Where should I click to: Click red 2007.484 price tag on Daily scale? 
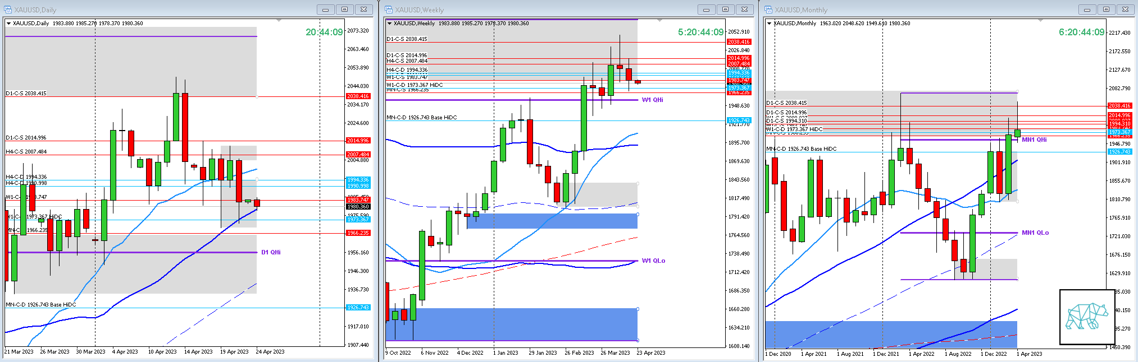(x=358, y=155)
